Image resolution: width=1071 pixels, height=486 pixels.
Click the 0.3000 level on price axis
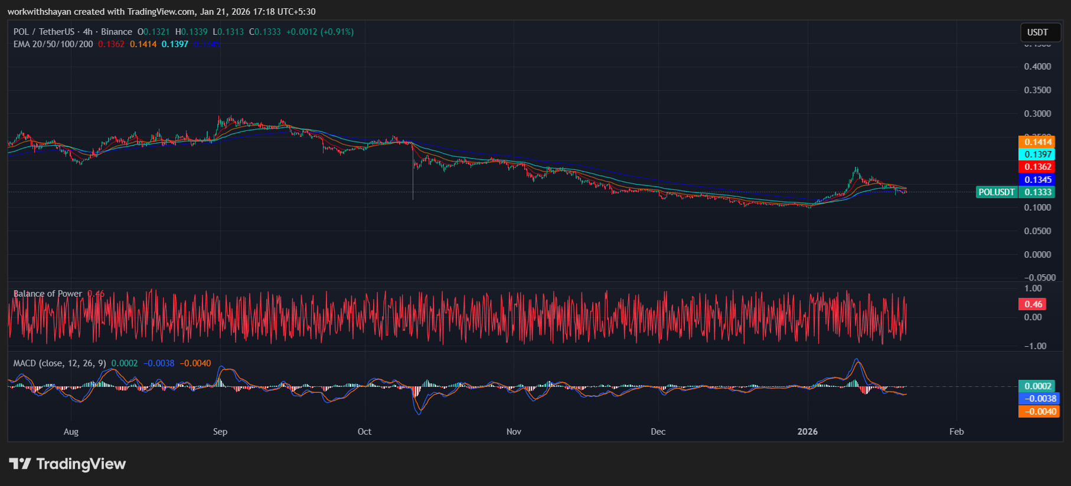coord(1037,114)
